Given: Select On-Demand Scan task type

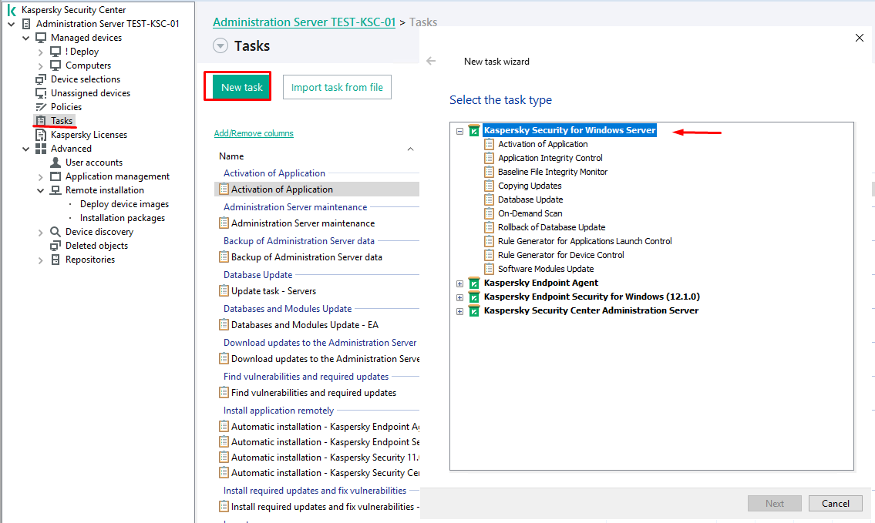Looking at the screenshot, I should point(530,213).
